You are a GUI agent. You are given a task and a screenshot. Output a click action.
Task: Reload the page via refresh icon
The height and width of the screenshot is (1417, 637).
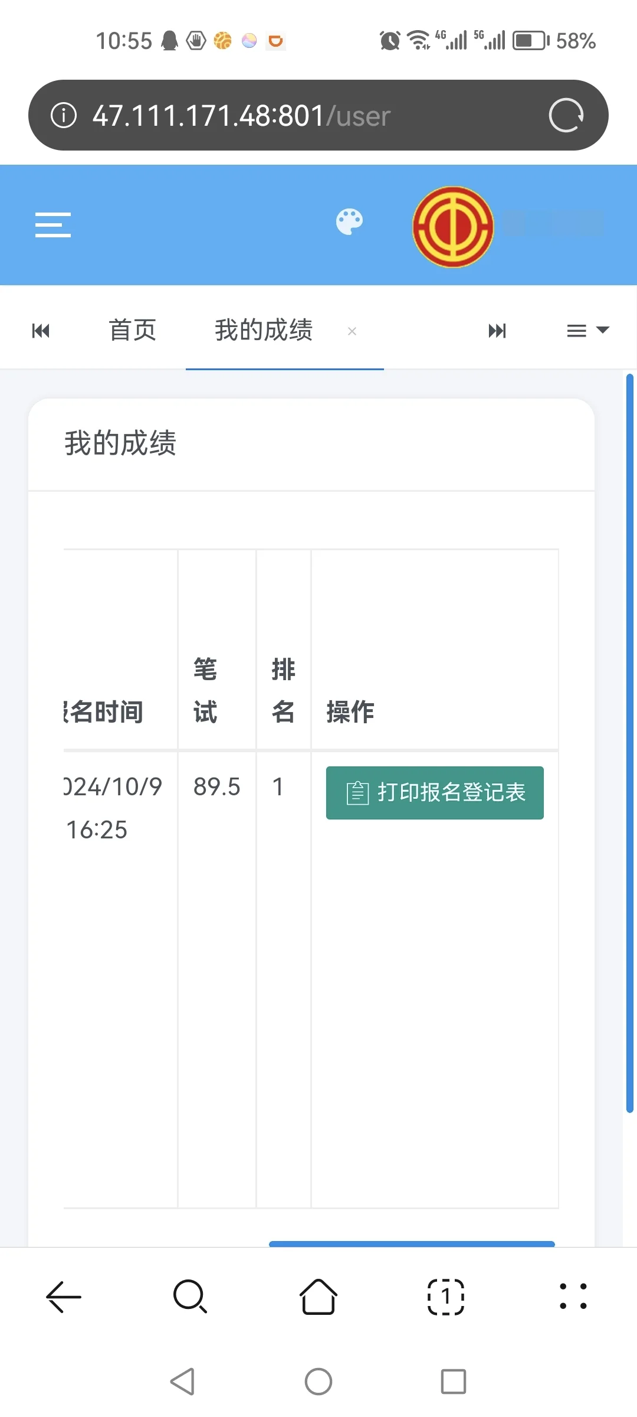click(x=566, y=115)
